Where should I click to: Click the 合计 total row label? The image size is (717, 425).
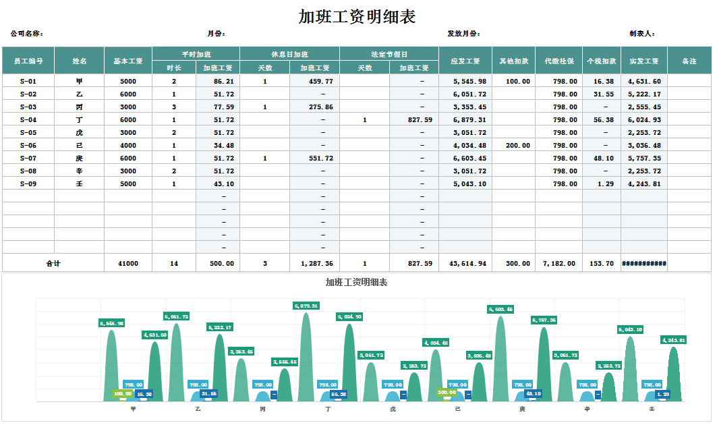tap(53, 263)
